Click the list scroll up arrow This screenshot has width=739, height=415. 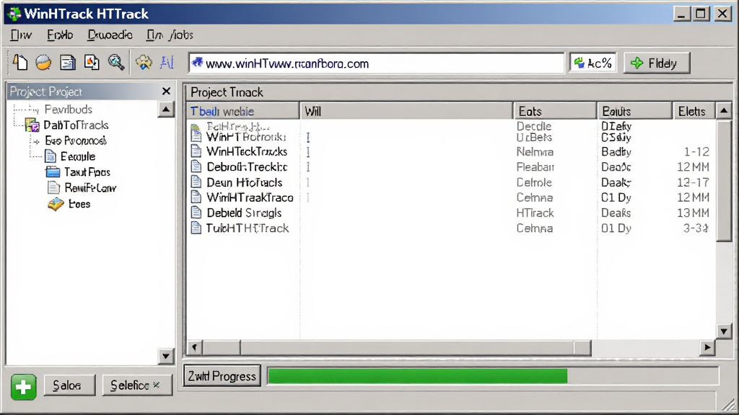[x=724, y=111]
